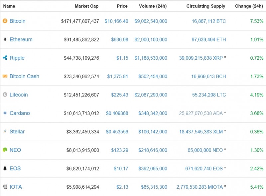The image size is (266, 196).
Task: Open the Ethereum coin name link
Action: click(21, 39)
